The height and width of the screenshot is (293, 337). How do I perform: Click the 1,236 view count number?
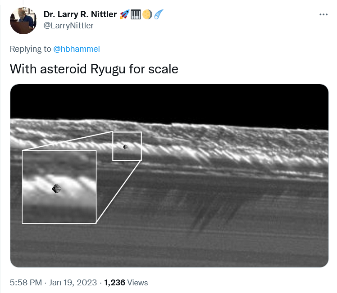tap(114, 283)
